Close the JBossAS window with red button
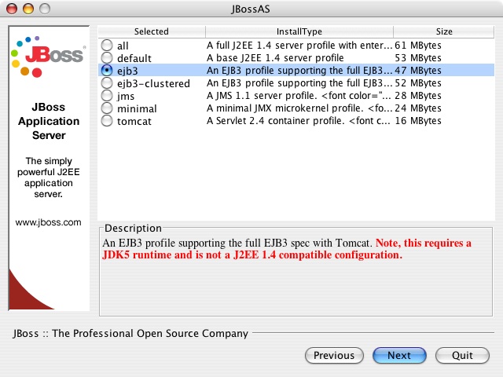Image resolution: width=503 pixels, height=377 pixels. point(13,9)
